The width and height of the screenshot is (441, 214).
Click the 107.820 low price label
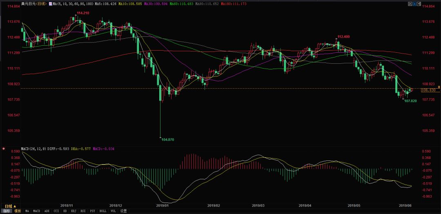[410, 100]
